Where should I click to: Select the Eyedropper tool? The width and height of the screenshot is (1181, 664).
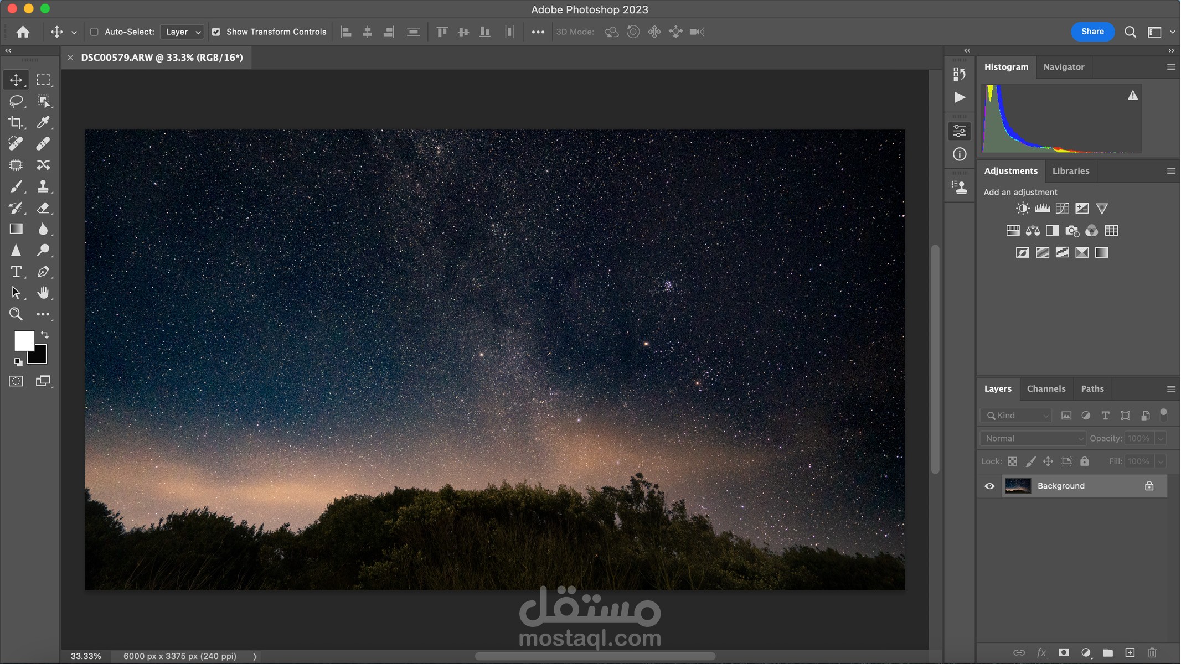pyautogui.click(x=43, y=122)
